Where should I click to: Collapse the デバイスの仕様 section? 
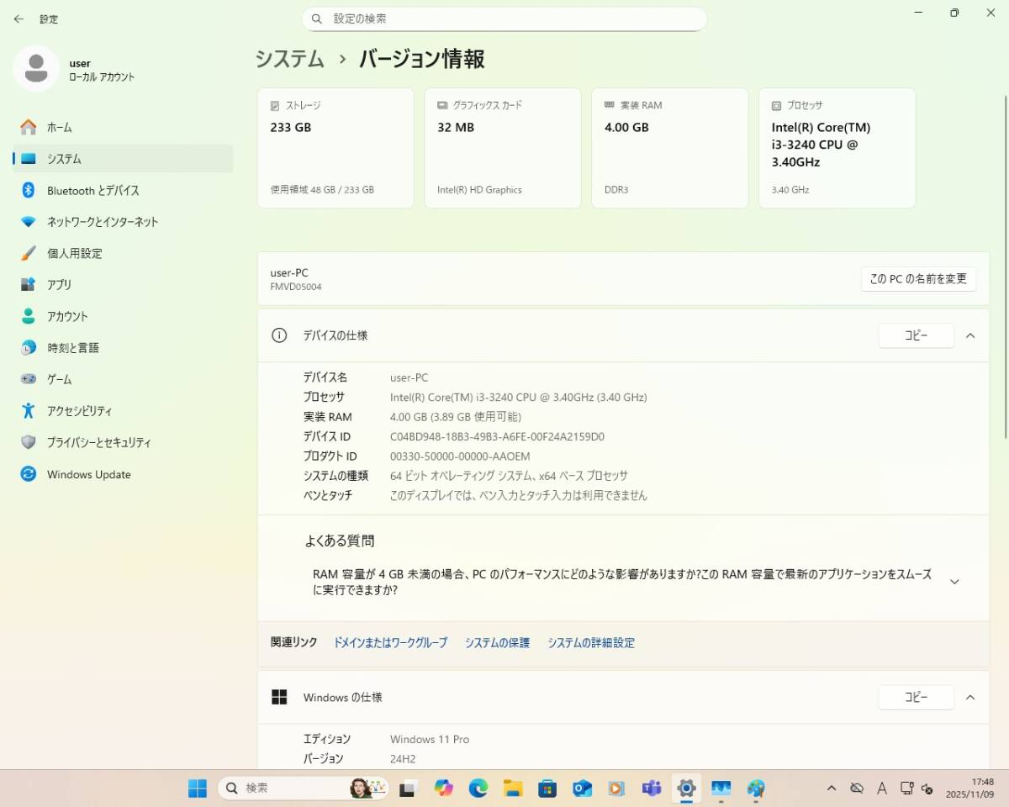click(x=970, y=335)
